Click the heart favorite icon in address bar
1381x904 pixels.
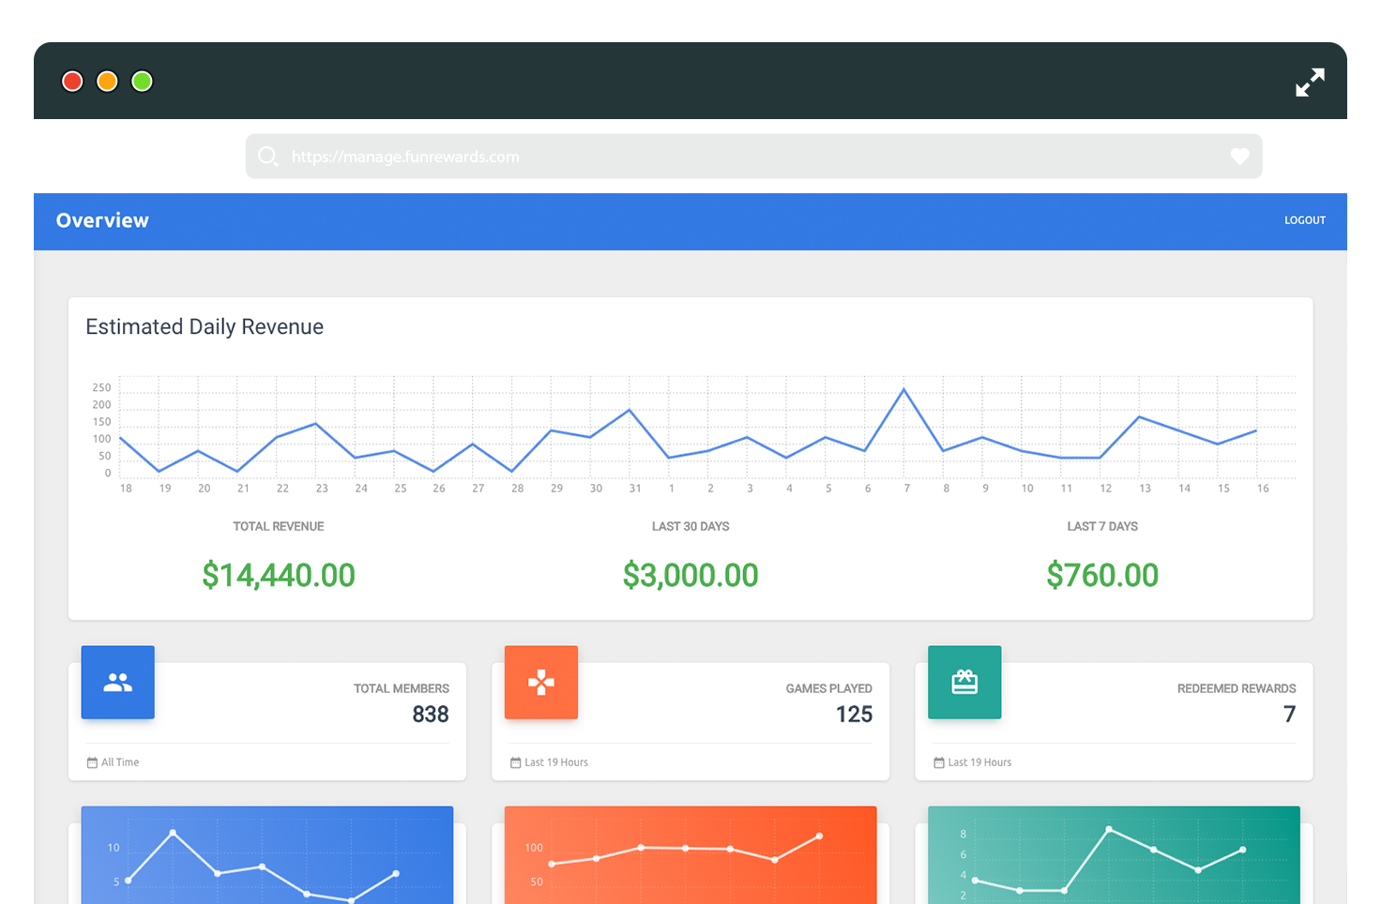[1239, 157]
